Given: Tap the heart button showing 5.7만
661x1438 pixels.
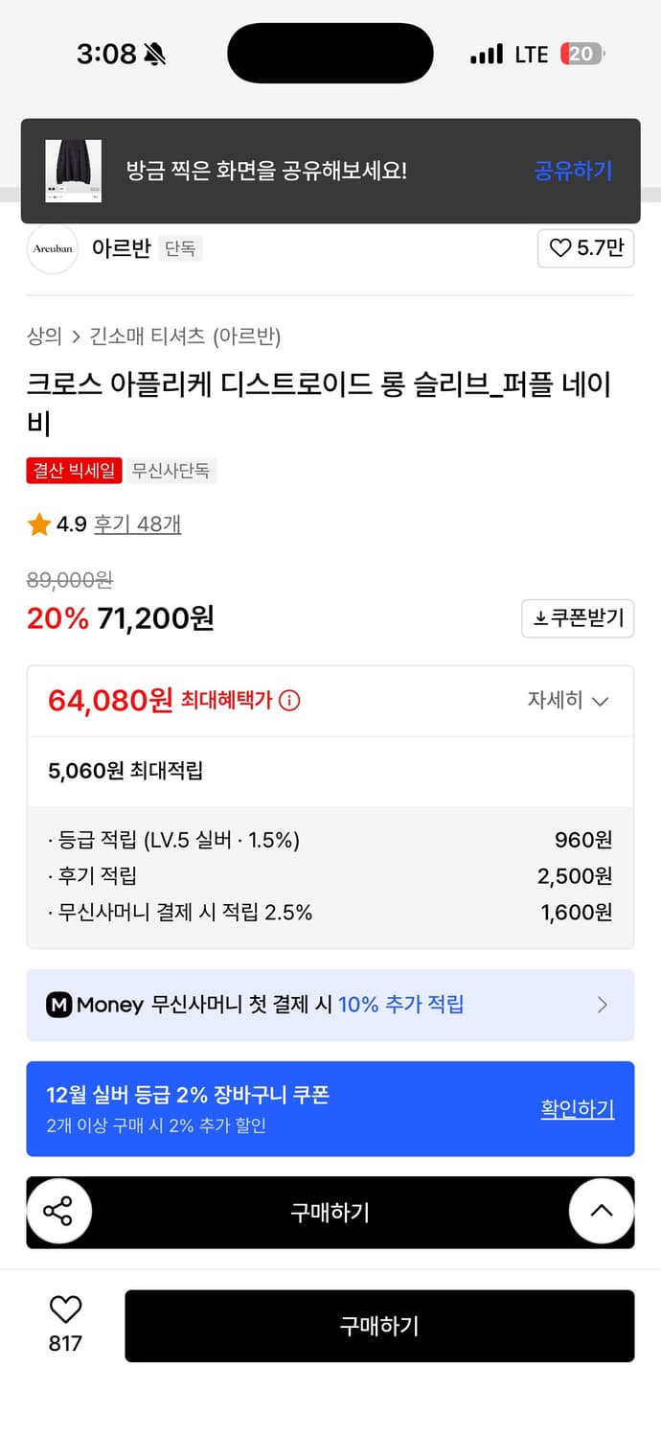Looking at the screenshot, I should [x=585, y=248].
